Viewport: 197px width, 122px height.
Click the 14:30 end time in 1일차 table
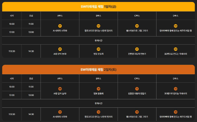coord(31,51)
